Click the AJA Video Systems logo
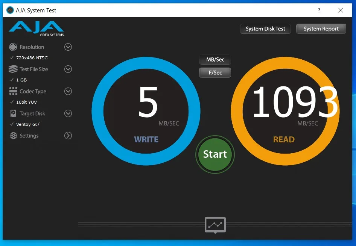 (x=37, y=29)
